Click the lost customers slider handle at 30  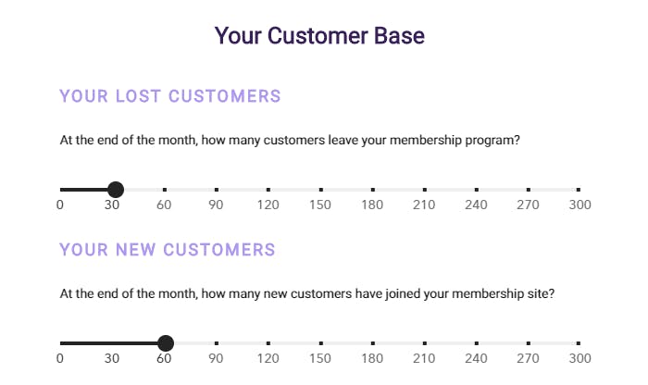click(x=116, y=190)
